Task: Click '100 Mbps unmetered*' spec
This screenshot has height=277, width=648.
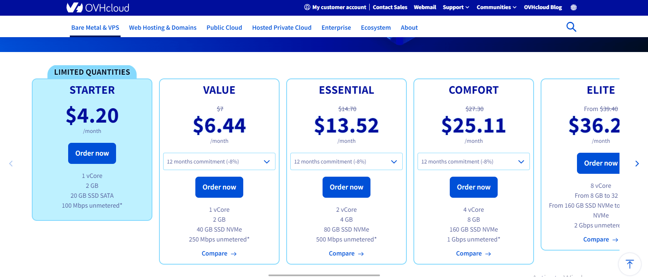Action: tap(92, 206)
